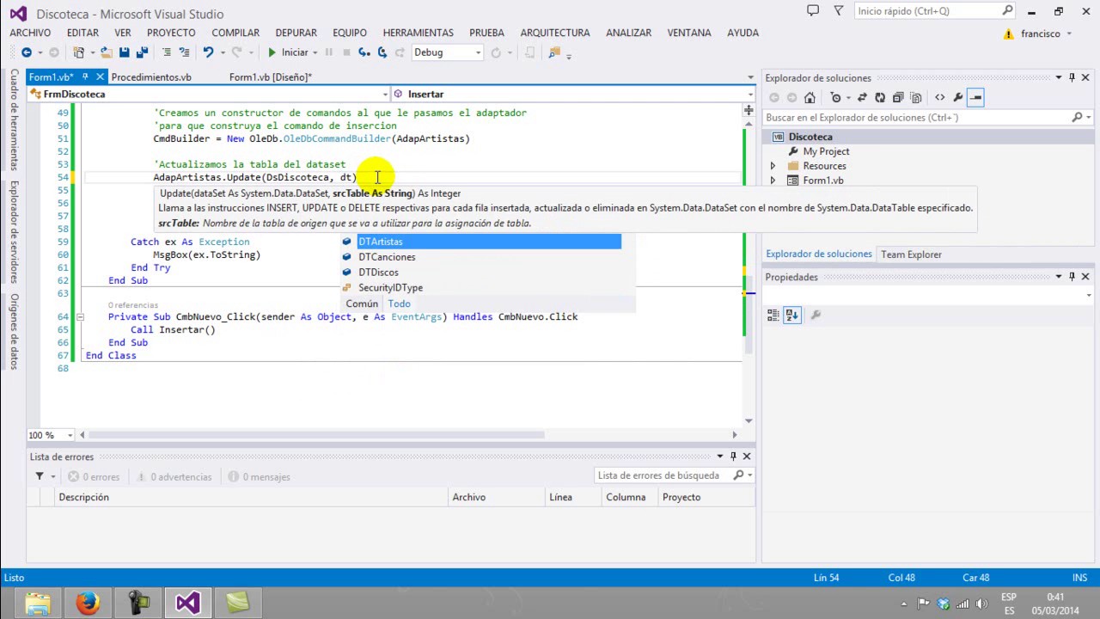Open the ARQUITECTURA menu
Image resolution: width=1100 pixels, height=619 pixels.
[555, 33]
